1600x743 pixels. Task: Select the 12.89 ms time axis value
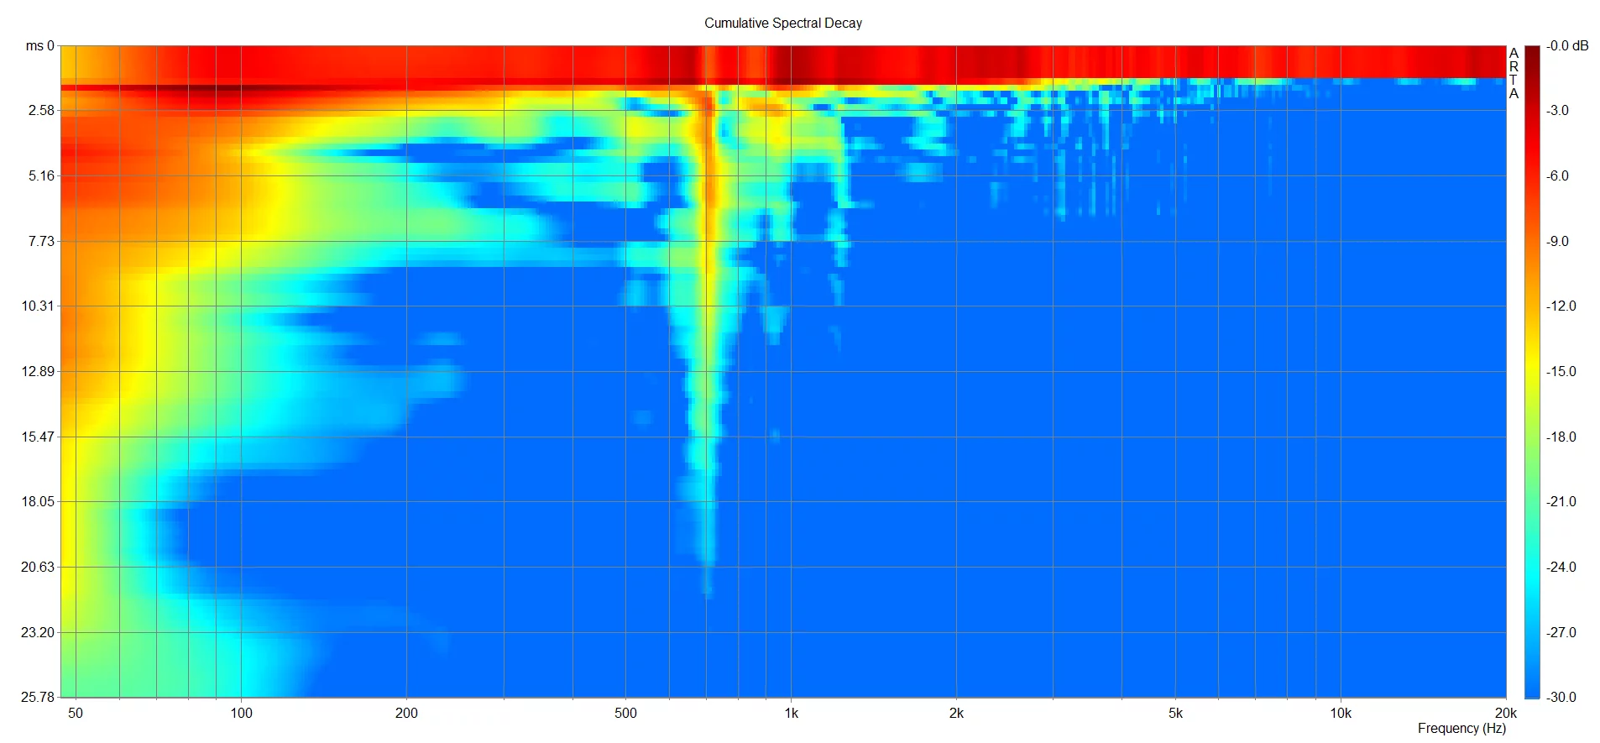(x=38, y=371)
